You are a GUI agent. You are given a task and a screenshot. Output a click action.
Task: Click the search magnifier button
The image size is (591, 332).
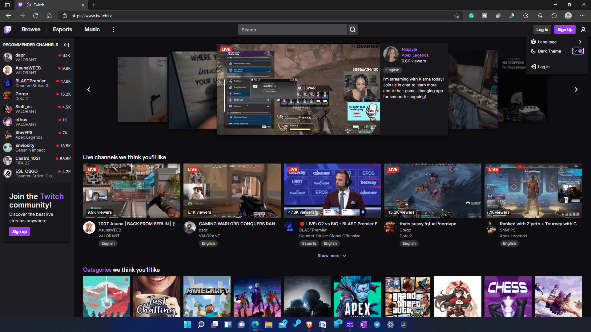click(352, 30)
